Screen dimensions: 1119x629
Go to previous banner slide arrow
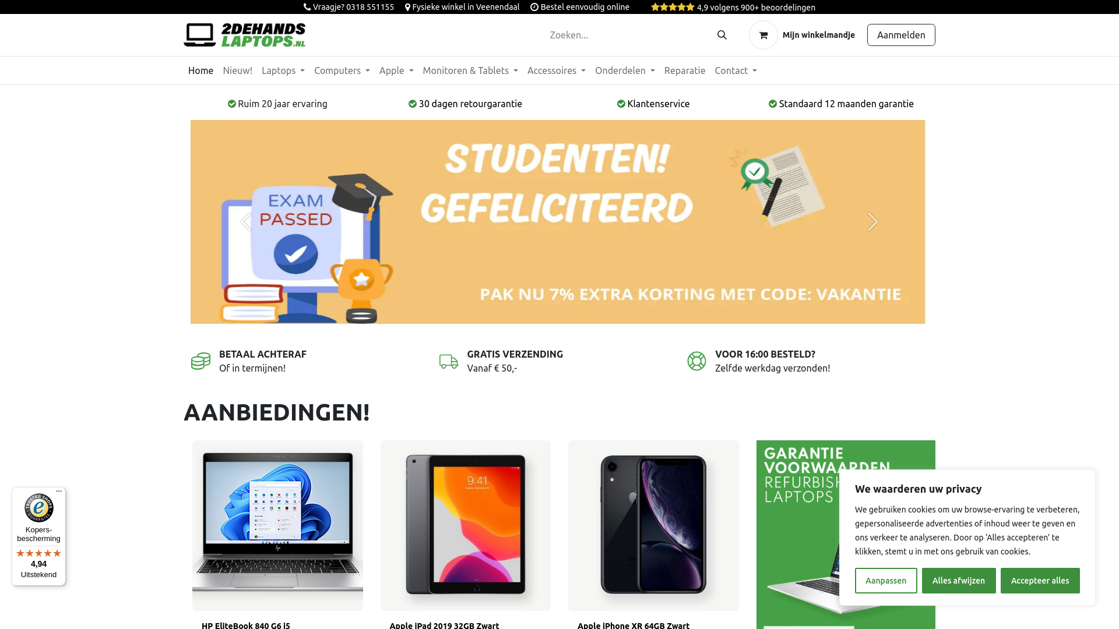tap(245, 221)
